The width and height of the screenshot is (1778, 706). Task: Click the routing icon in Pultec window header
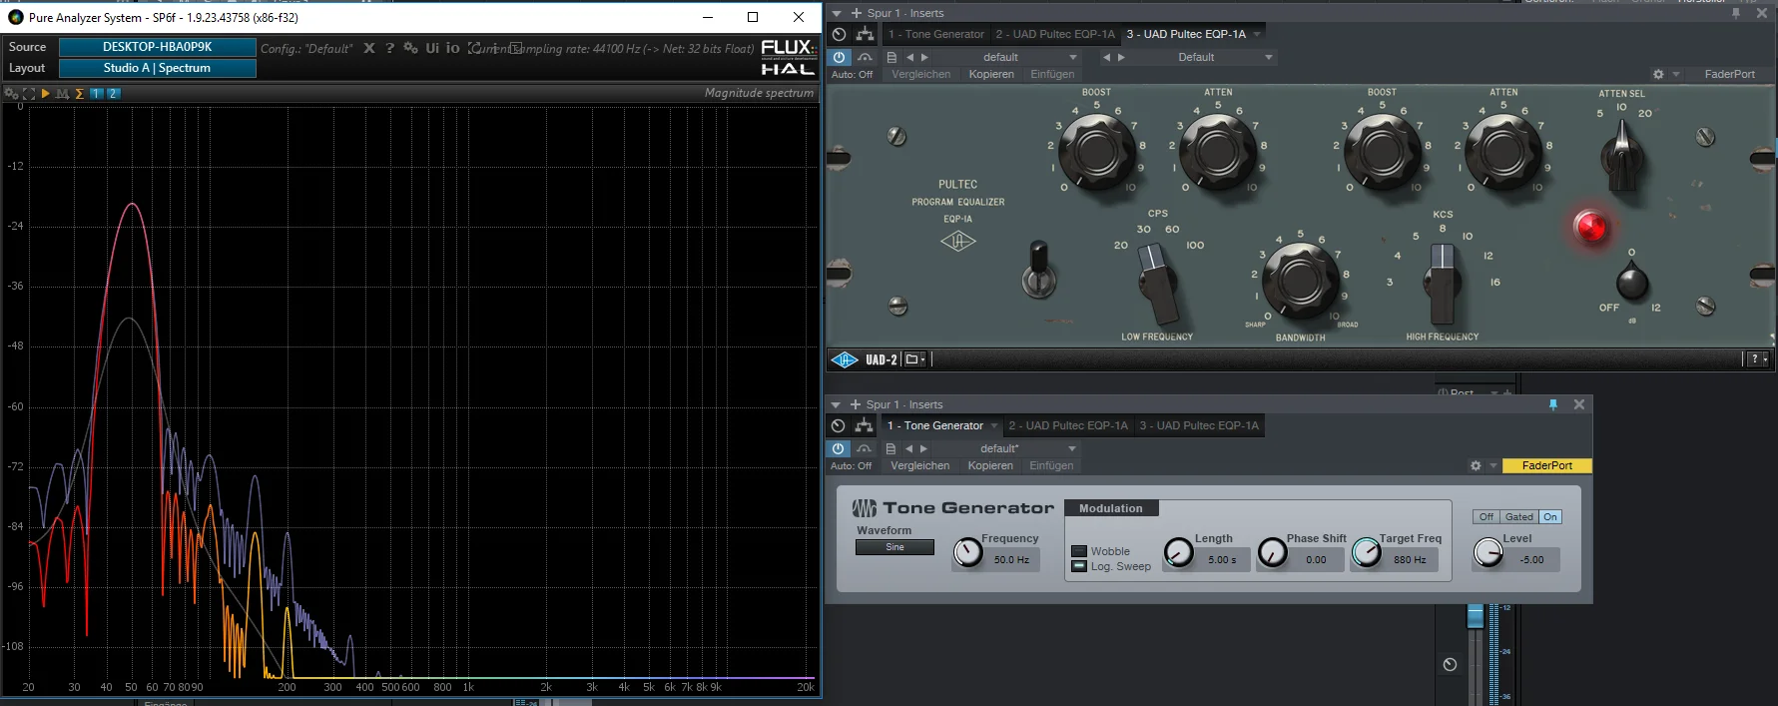[865, 34]
